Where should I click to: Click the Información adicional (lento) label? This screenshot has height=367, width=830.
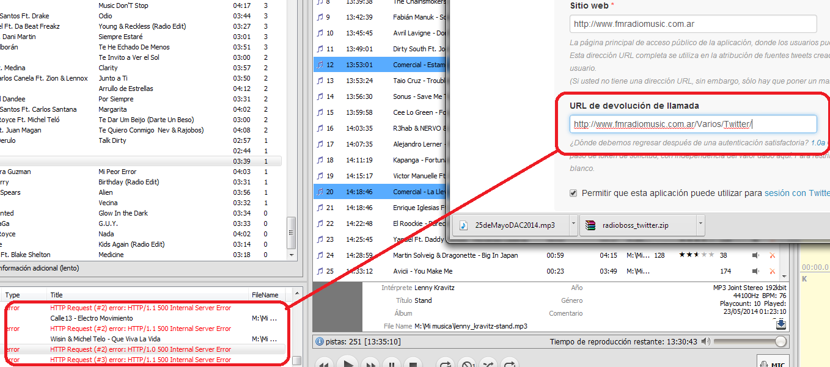pos(40,267)
